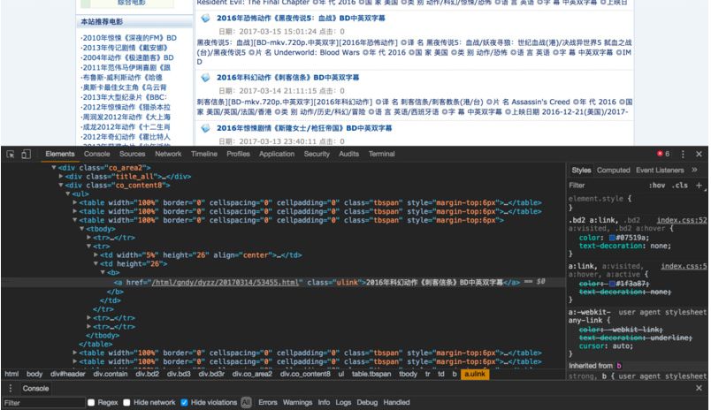Open the Profiles tab
This screenshot has height=410, width=711.
[238, 154]
